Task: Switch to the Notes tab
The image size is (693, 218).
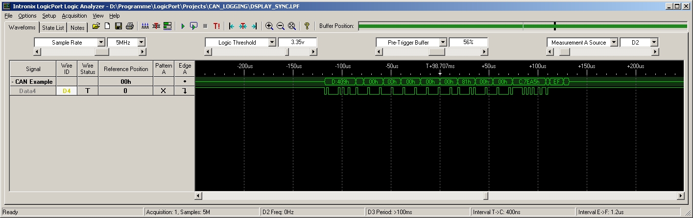Action: point(77,28)
